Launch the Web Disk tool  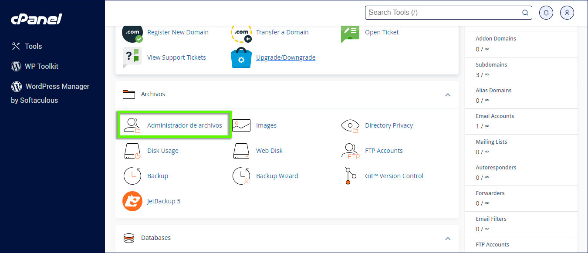(x=269, y=151)
